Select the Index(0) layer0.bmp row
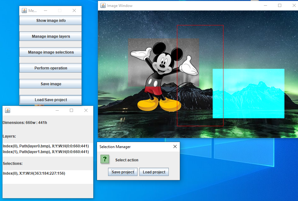 point(48,146)
